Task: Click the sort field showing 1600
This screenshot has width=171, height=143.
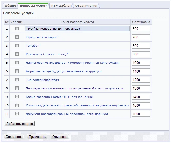Action: point(141,114)
